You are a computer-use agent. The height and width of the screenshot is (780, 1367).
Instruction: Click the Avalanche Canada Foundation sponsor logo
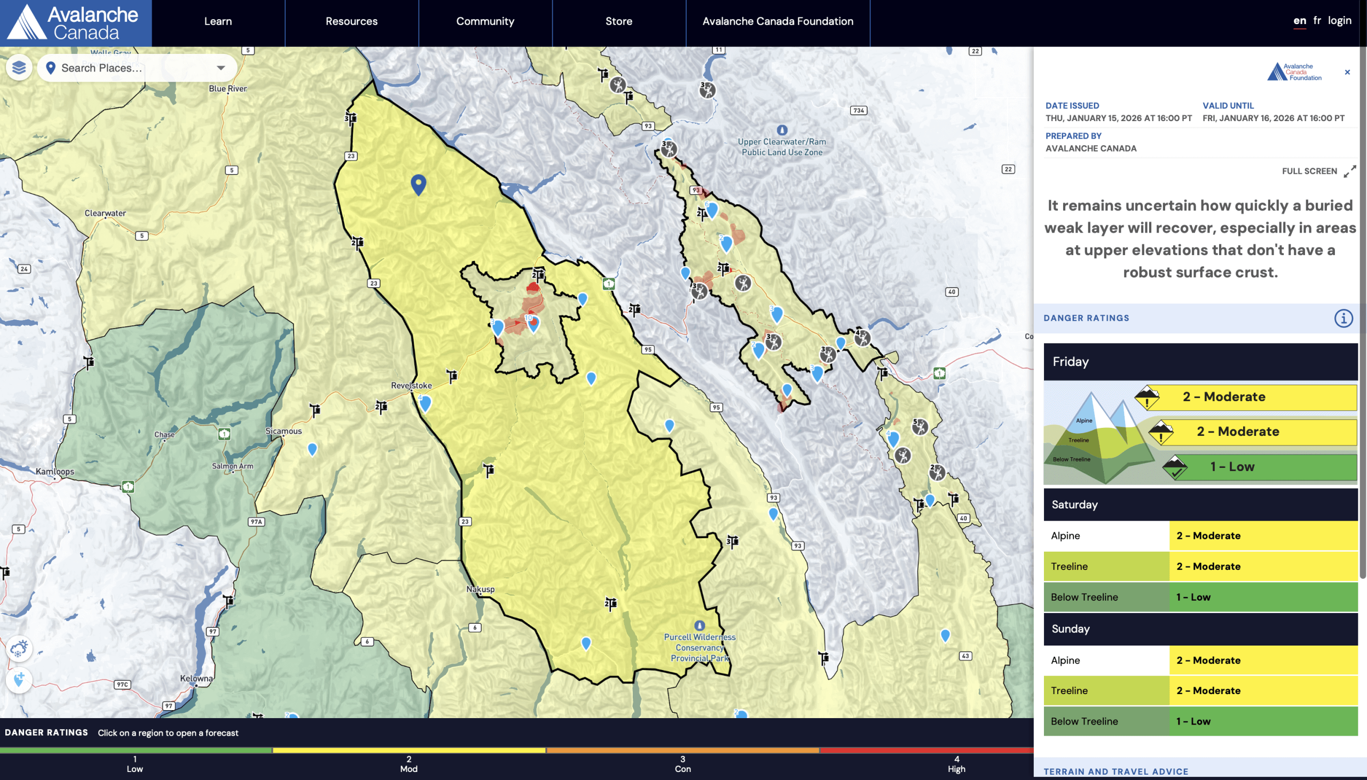tap(1294, 73)
